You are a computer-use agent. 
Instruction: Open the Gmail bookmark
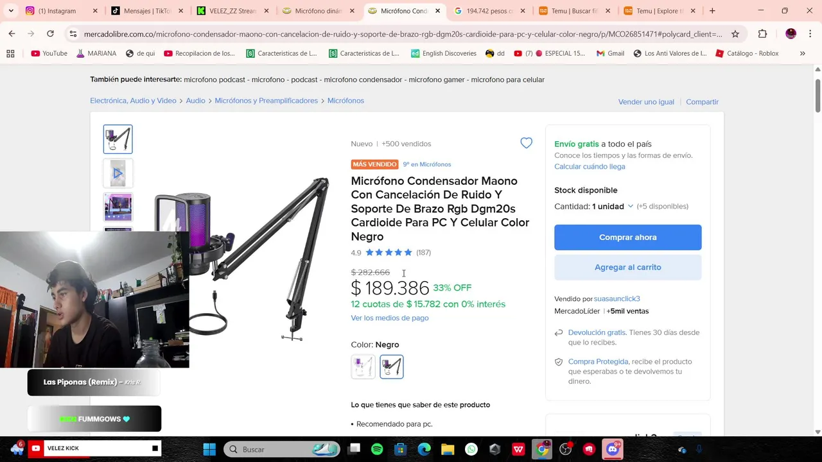(x=610, y=53)
